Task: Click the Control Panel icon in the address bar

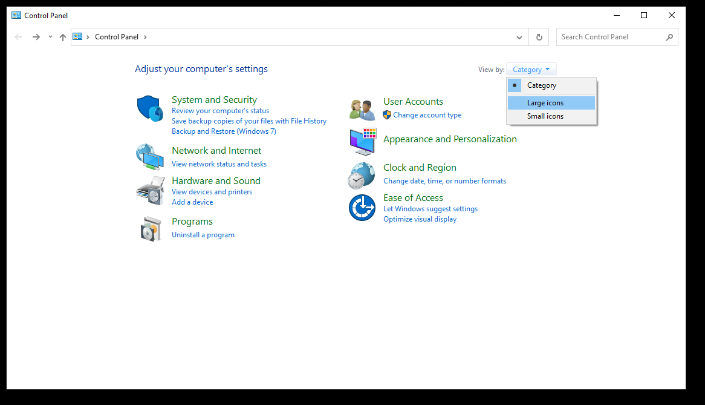Action: click(77, 36)
